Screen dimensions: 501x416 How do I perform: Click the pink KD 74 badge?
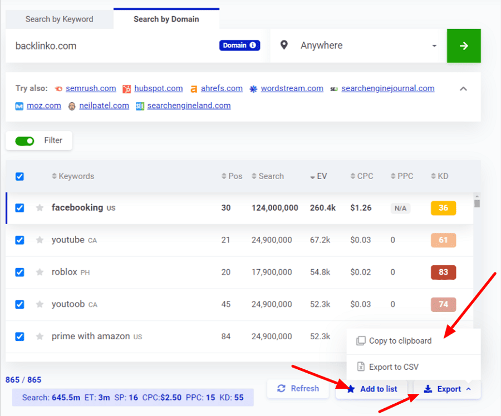point(443,305)
